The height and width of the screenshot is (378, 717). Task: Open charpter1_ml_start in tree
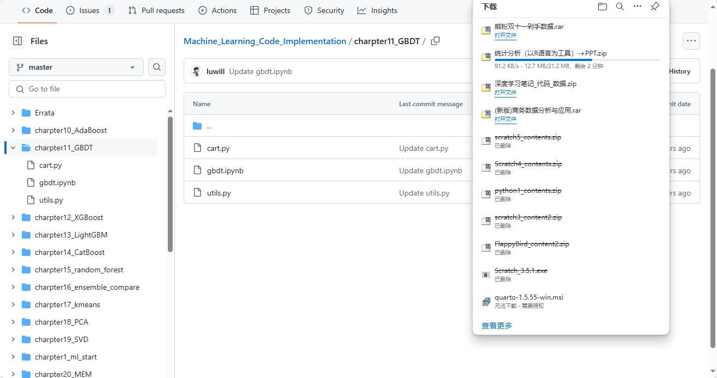(x=65, y=357)
